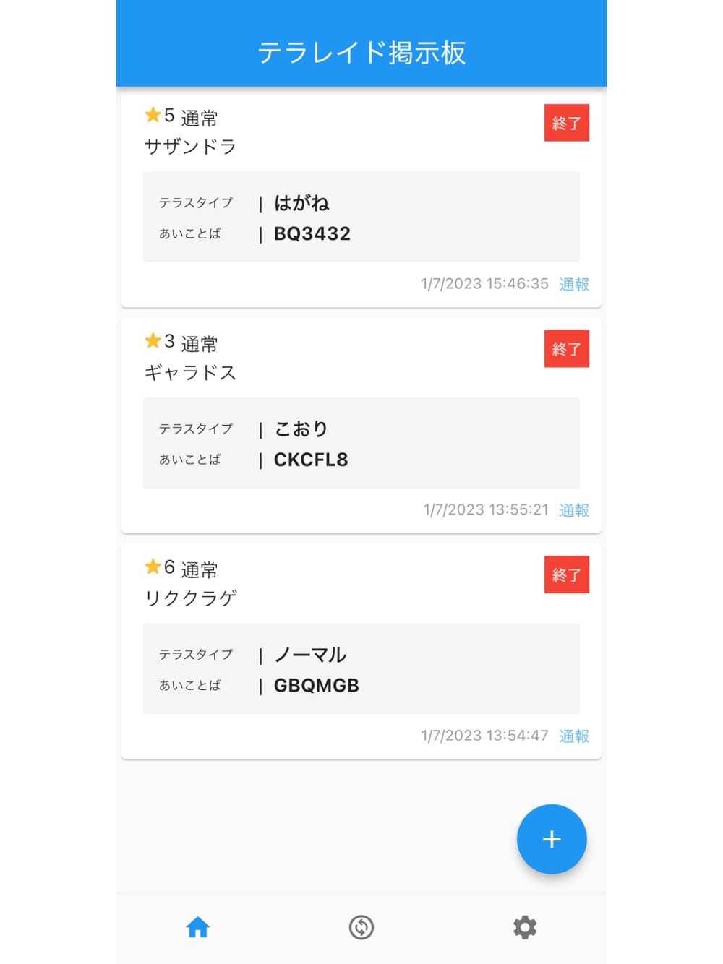Open the ギャラドス raid card title
The image size is (723, 964).
[x=191, y=373]
